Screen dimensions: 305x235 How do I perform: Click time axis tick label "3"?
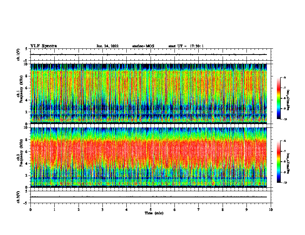coord(102,210)
